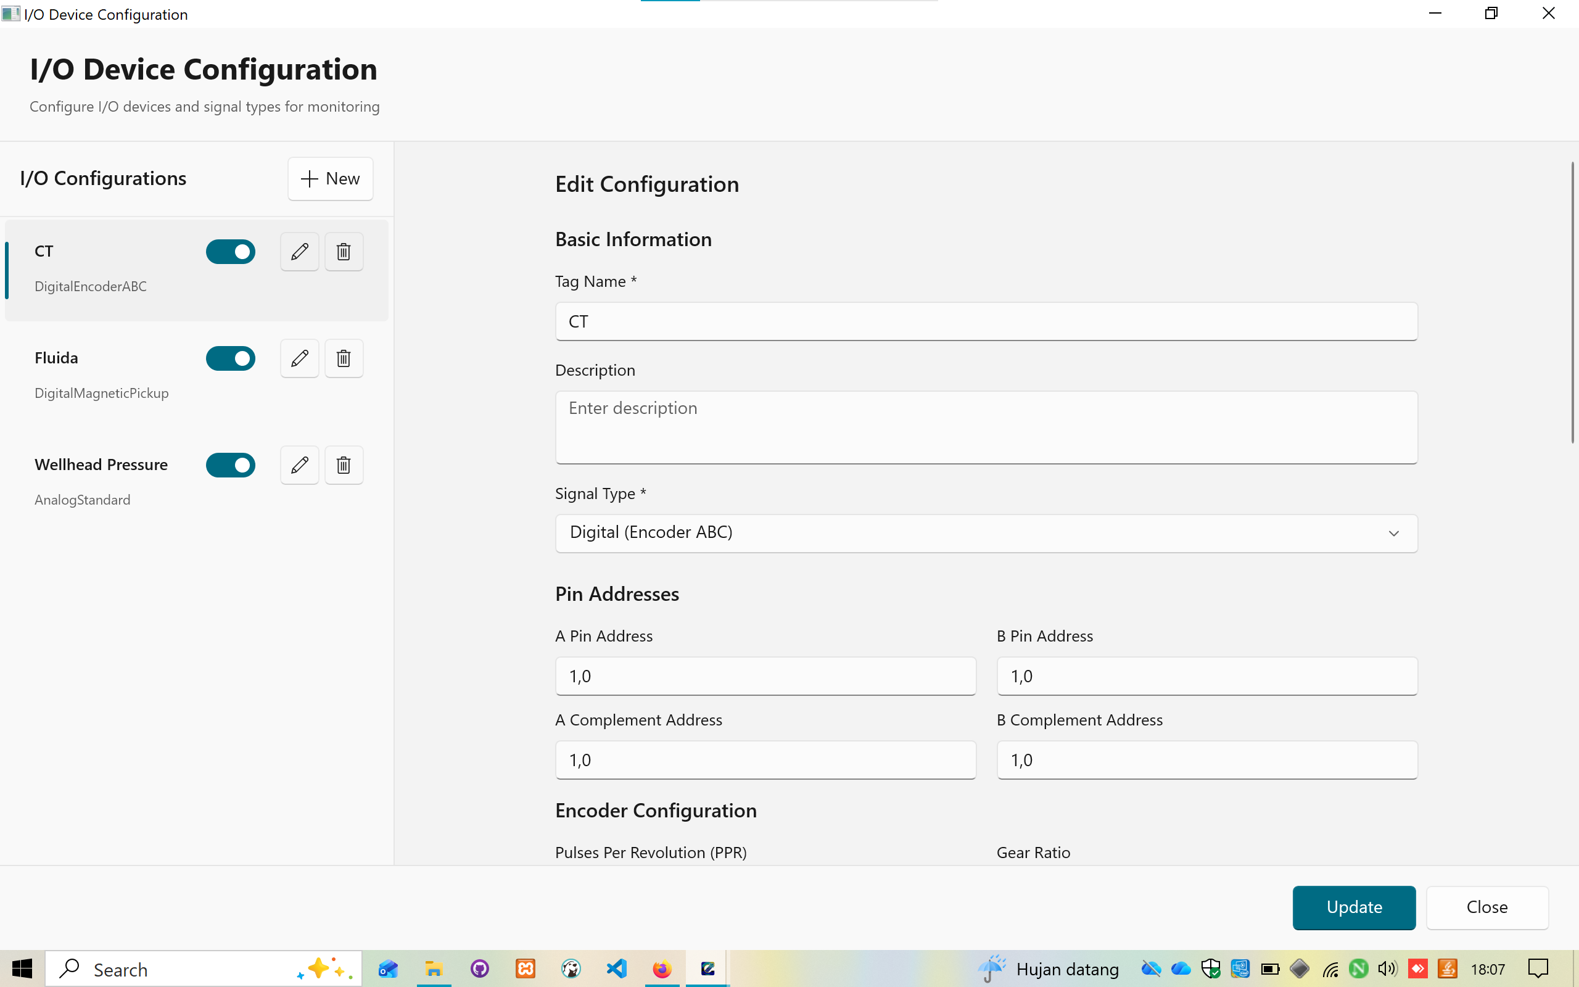Click New to add a configuration
The height and width of the screenshot is (987, 1579).
point(330,178)
